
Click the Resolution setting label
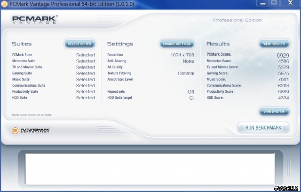coord(115,55)
